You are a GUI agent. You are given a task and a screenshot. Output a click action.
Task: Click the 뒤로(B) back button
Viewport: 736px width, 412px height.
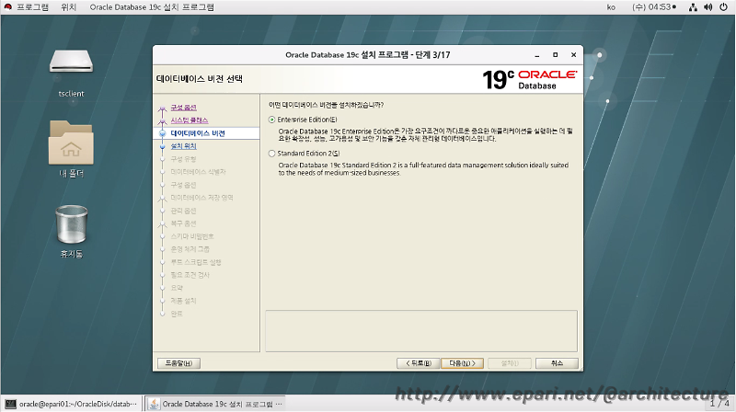point(419,363)
